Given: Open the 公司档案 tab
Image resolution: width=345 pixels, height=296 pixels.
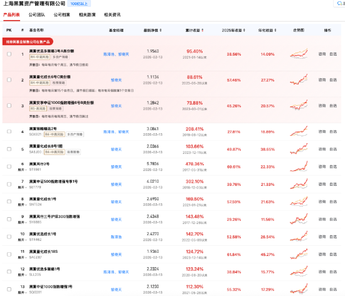Looking at the screenshot, I should [x=62, y=15].
